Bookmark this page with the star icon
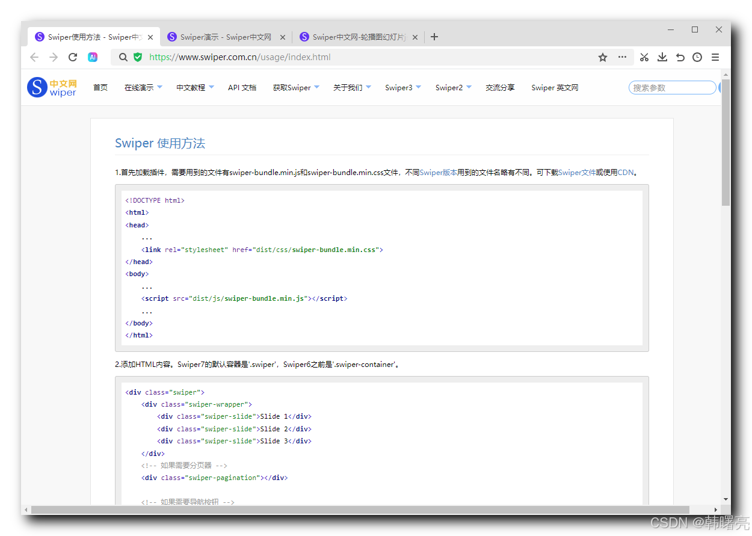The height and width of the screenshot is (536, 752). 603,57
